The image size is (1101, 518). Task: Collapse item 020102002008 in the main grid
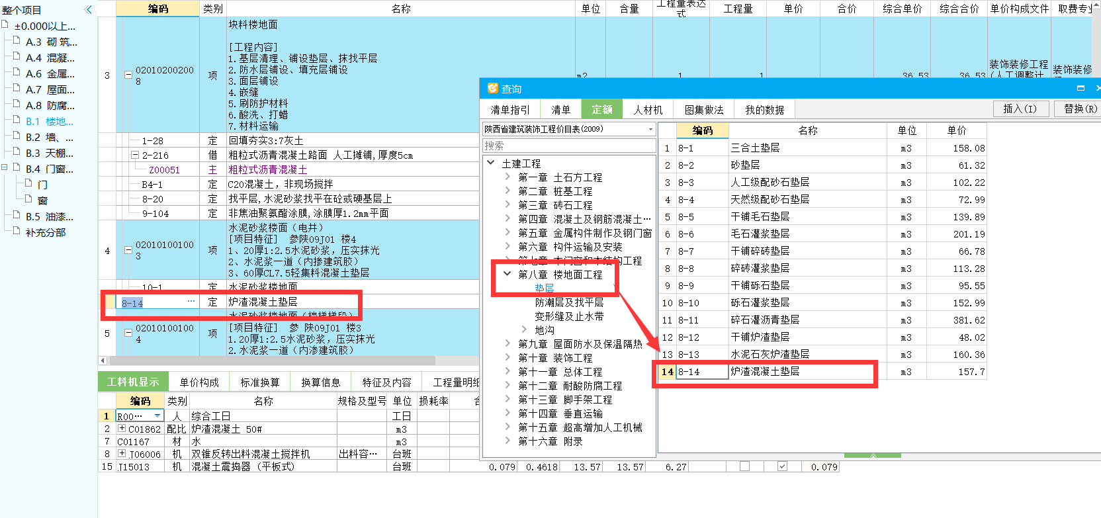[128, 75]
